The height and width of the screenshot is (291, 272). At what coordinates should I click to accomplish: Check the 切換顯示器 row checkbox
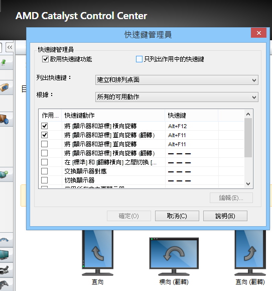point(45,180)
